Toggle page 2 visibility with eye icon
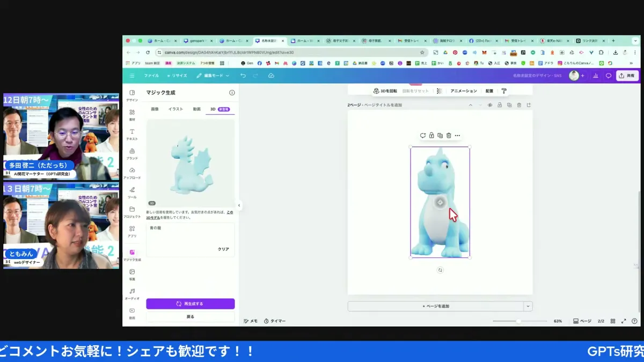This screenshot has width=644, height=362. (490, 105)
